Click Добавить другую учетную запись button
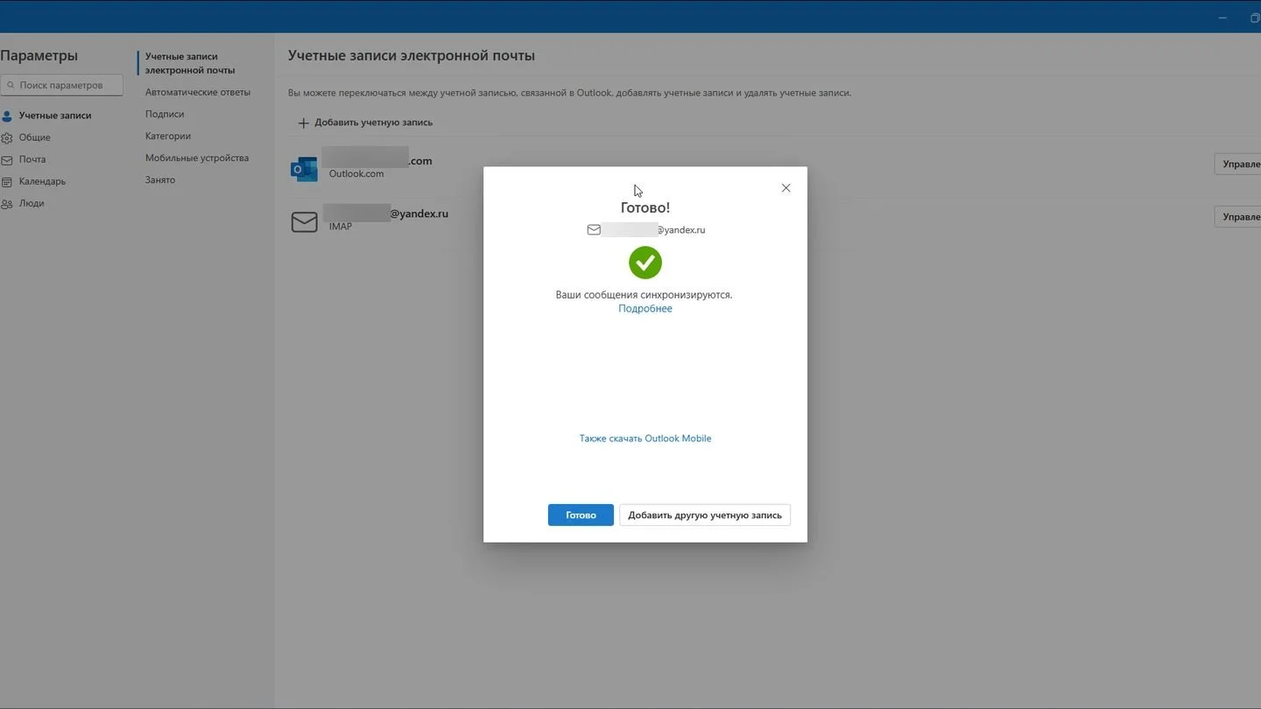Viewport: 1261px width, 709px height. click(x=705, y=515)
